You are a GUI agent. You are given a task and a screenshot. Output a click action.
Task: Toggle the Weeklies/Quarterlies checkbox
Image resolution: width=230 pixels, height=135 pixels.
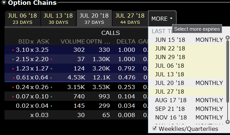154,128
